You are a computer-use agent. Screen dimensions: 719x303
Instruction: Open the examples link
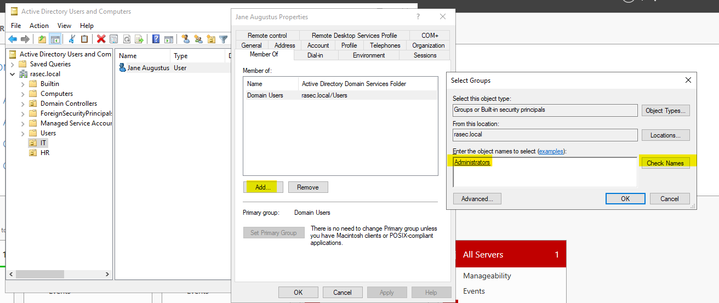pos(551,151)
